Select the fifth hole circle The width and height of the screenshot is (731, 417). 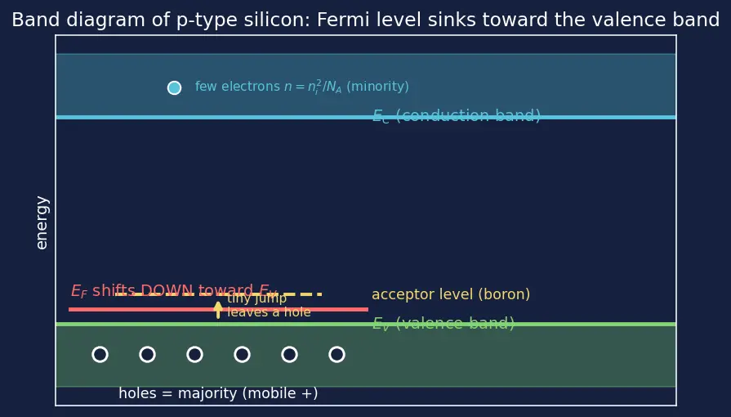tap(289, 354)
